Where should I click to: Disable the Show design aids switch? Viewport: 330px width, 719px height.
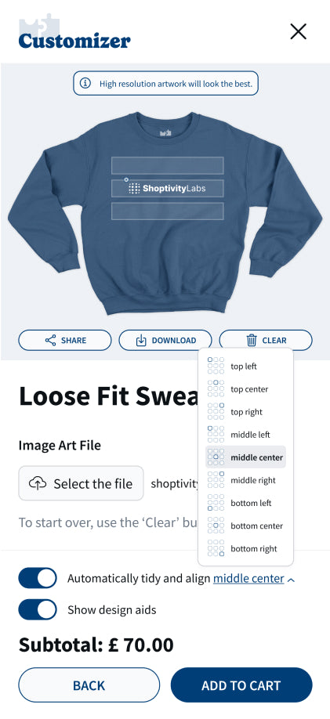pyautogui.click(x=38, y=609)
